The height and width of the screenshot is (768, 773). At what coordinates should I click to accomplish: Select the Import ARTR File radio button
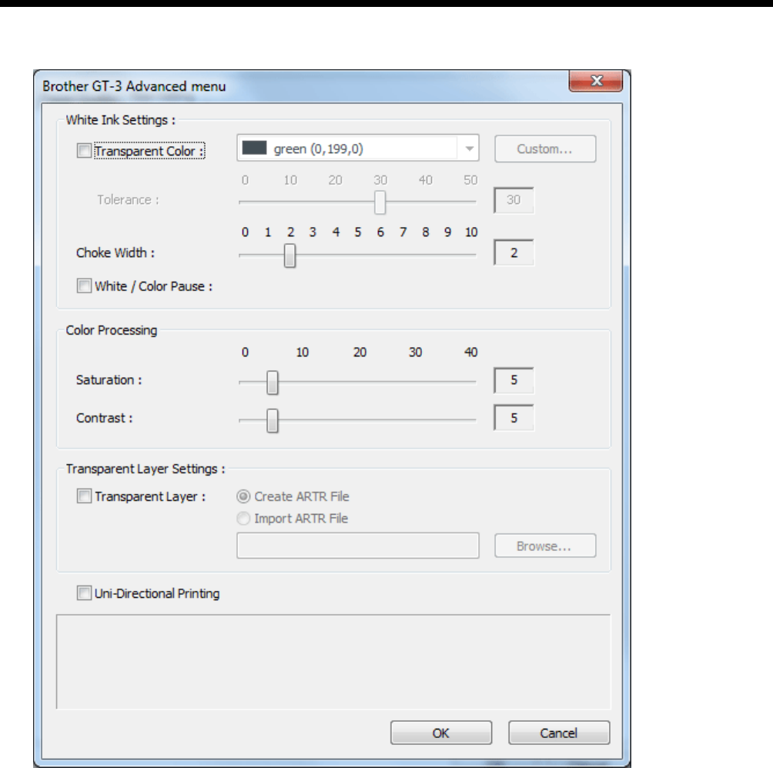coord(243,518)
